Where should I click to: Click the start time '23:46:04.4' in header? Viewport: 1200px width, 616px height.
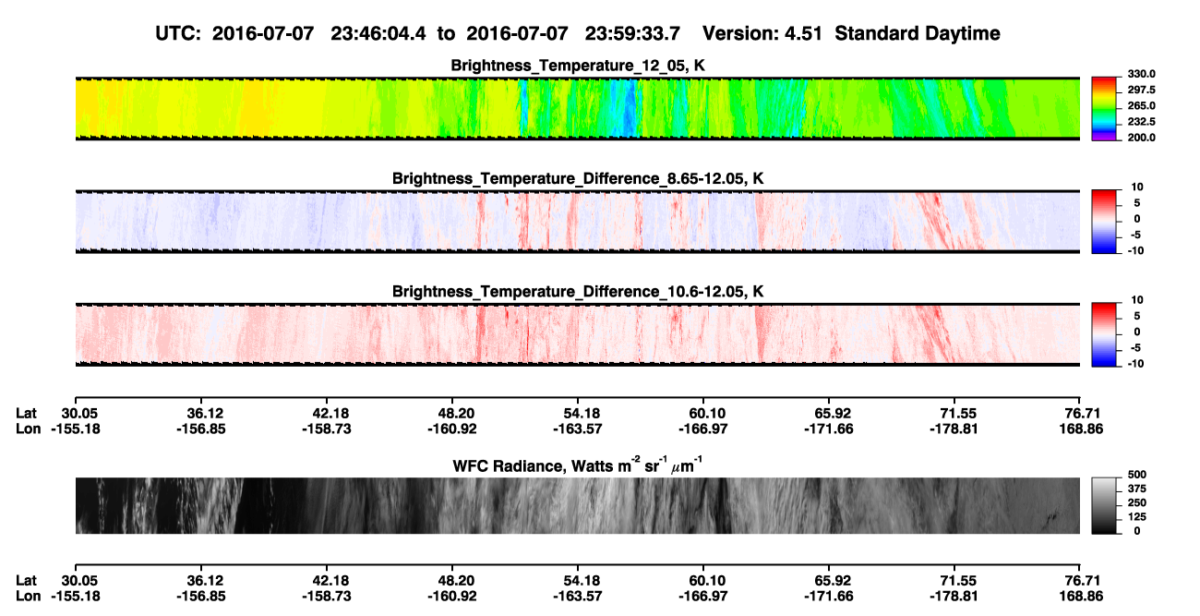(378, 33)
